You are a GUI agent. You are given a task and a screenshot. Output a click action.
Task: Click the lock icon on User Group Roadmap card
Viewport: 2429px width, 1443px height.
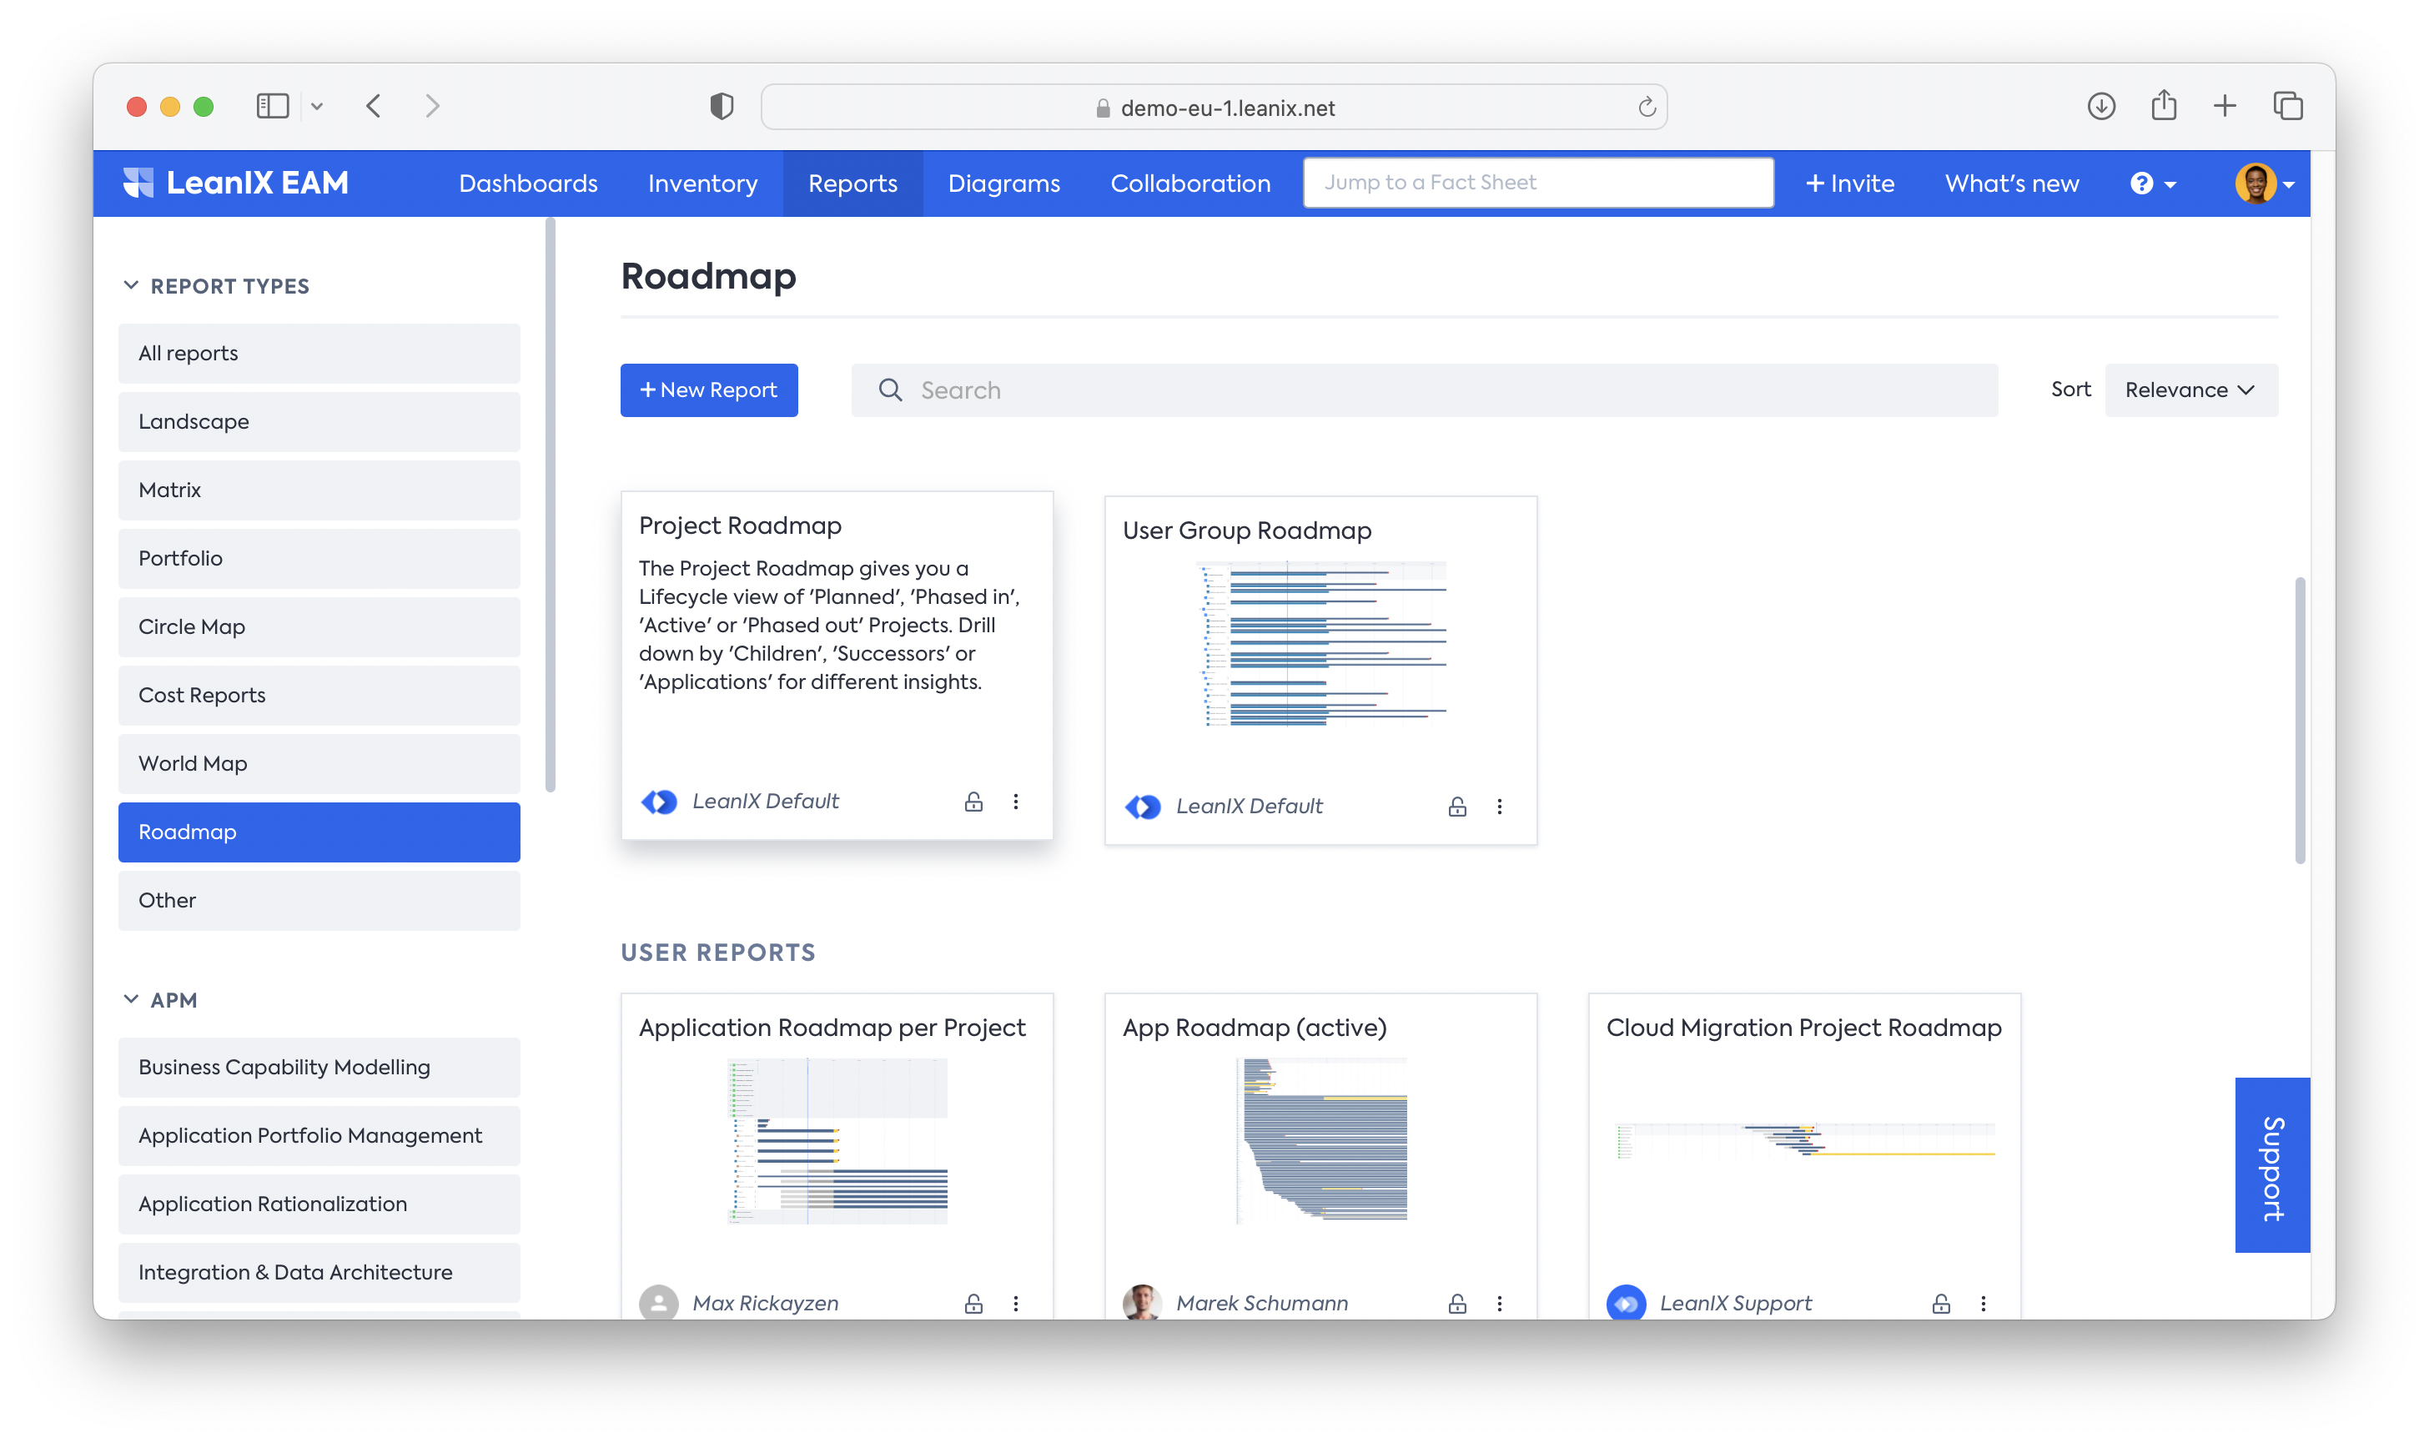[x=1456, y=806]
